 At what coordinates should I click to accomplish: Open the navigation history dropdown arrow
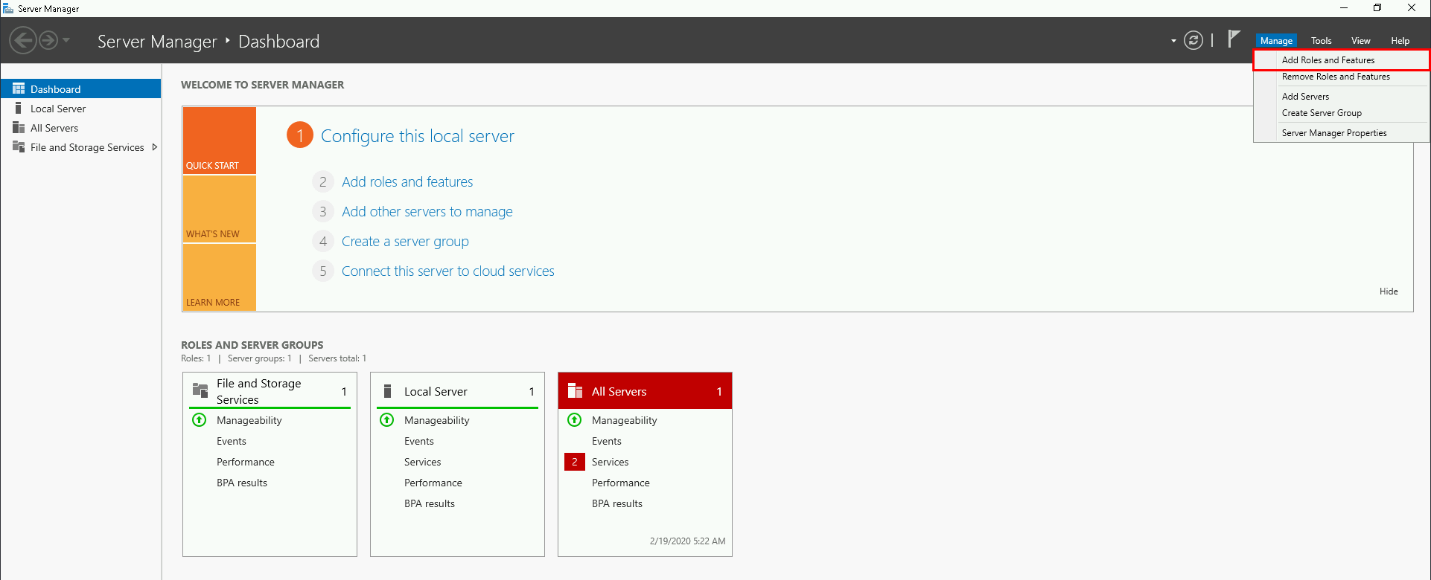(66, 40)
